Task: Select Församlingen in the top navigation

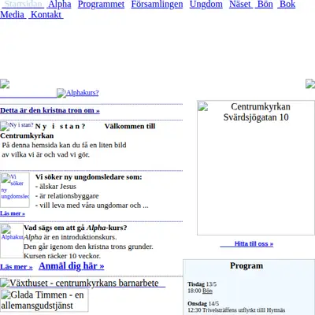Action: pos(157,4)
